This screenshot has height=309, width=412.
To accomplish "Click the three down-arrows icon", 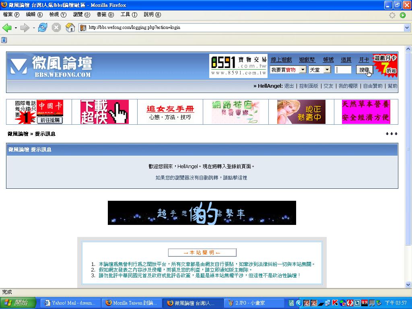I will coord(391,134).
